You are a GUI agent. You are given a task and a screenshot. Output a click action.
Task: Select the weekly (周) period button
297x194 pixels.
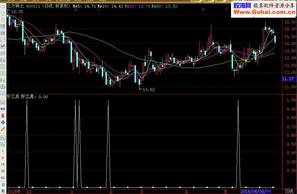(3, 191)
